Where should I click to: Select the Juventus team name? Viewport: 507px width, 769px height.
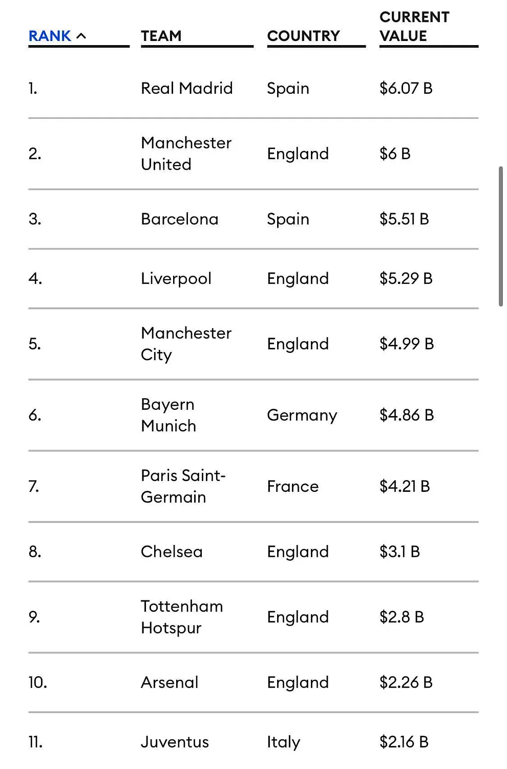175,742
